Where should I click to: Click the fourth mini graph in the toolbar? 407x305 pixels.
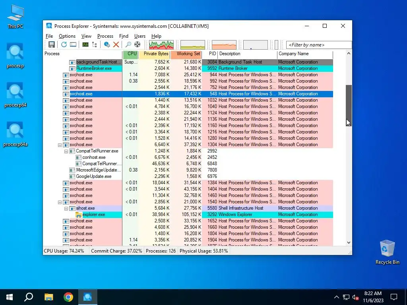click(256, 45)
